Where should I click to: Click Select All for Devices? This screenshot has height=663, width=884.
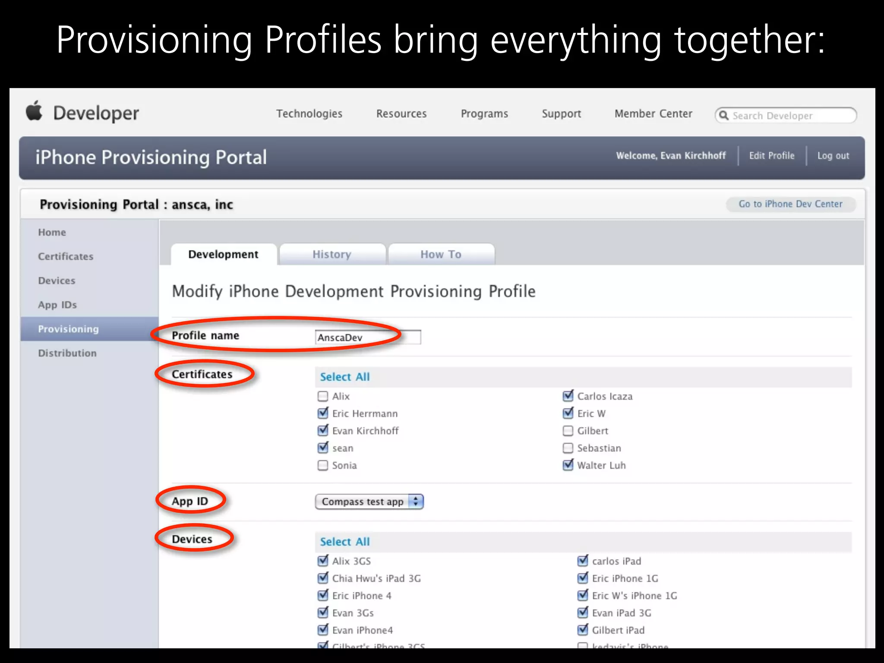tap(344, 542)
